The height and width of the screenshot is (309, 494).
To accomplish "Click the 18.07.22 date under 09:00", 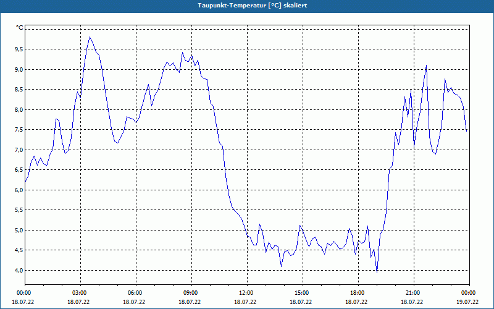I will (190, 302).
